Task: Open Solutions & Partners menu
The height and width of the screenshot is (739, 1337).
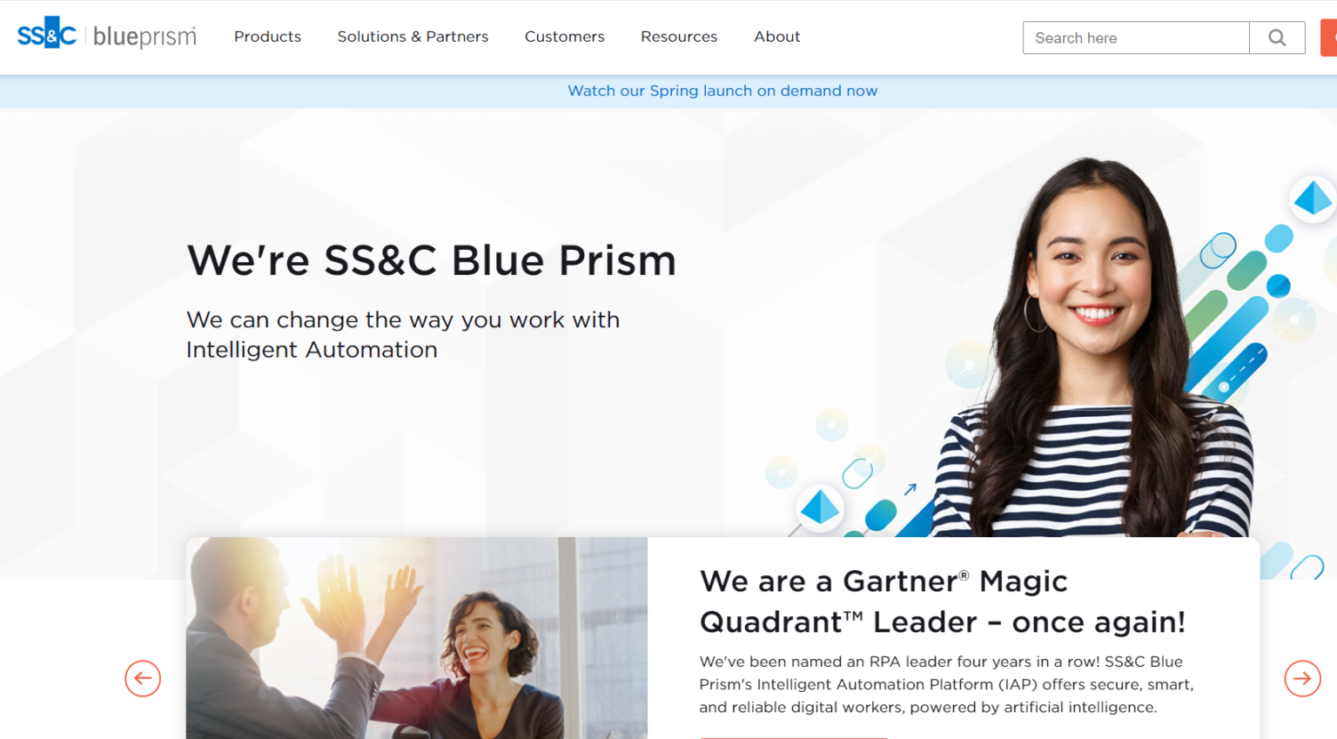Action: [x=413, y=37]
